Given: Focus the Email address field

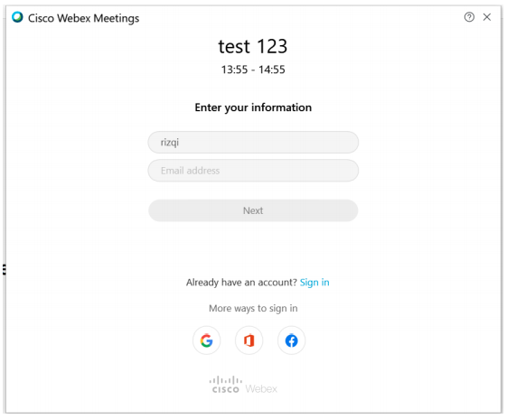Looking at the screenshot, I should click(253, 171).
